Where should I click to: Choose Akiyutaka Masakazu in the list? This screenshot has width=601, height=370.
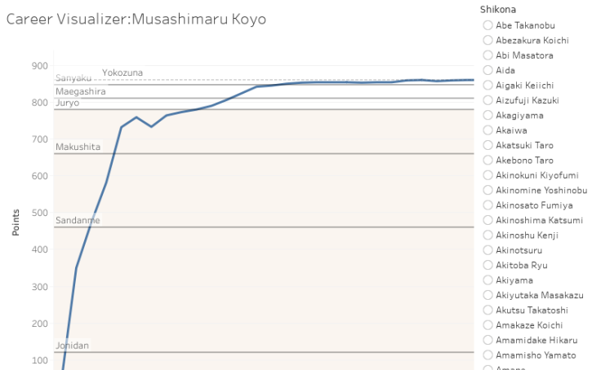[488, 295]
